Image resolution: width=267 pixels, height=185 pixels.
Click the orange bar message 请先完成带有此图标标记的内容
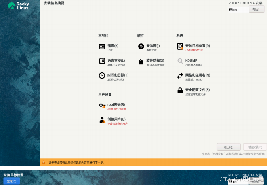pos(77,162)
